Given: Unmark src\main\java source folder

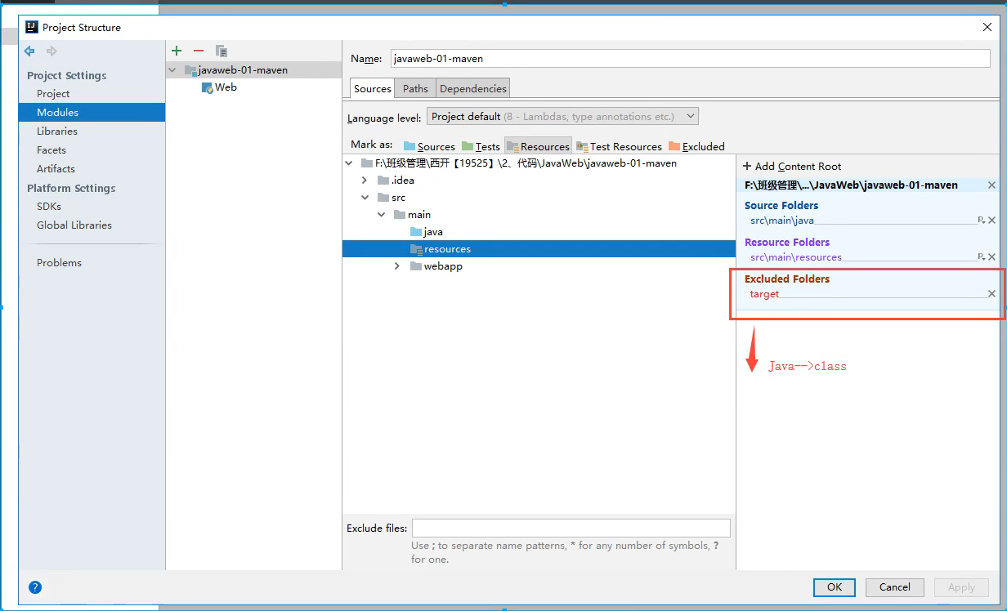Looking at the screenshot, I should coord(992,221).
